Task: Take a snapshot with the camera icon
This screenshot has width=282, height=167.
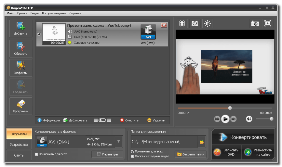Action: point(255,23)
